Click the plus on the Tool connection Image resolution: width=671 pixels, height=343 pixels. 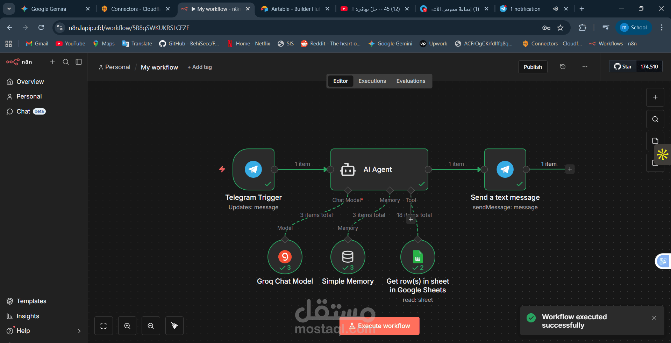(411, 219)
